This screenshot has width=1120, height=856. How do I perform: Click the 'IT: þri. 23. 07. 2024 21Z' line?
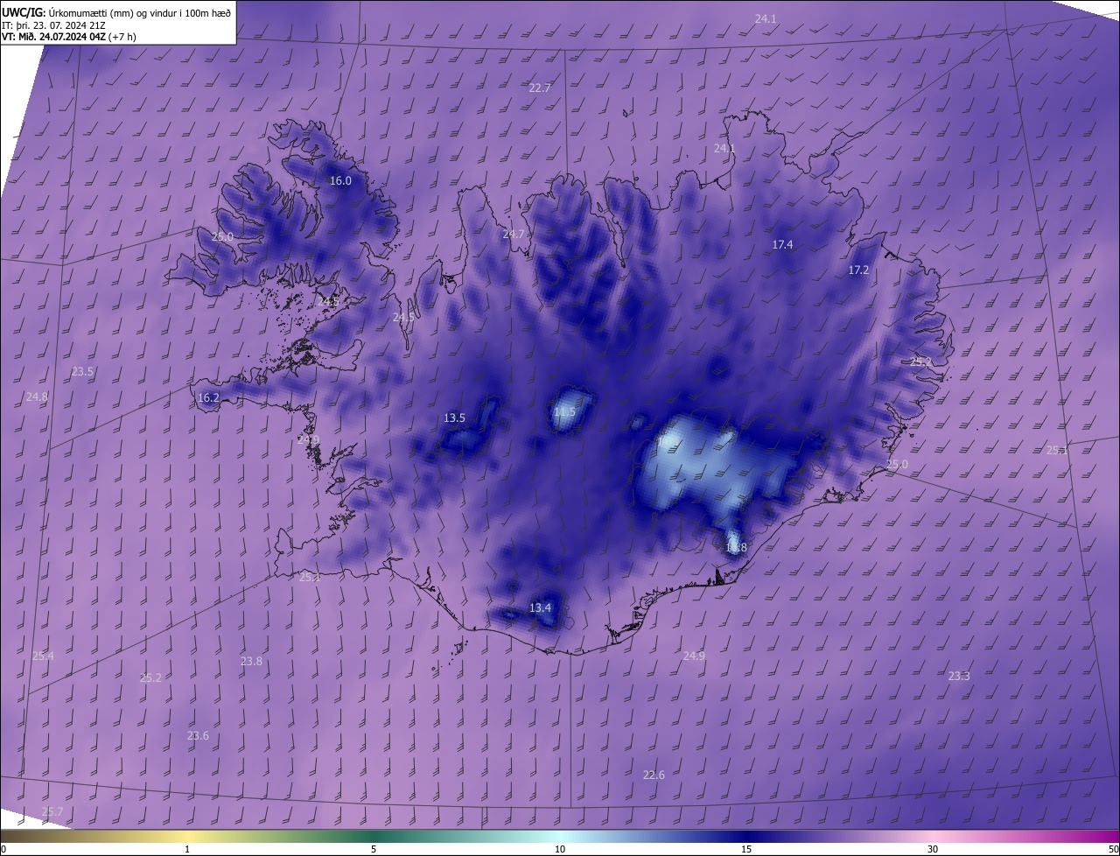click(x=54, y=25)
